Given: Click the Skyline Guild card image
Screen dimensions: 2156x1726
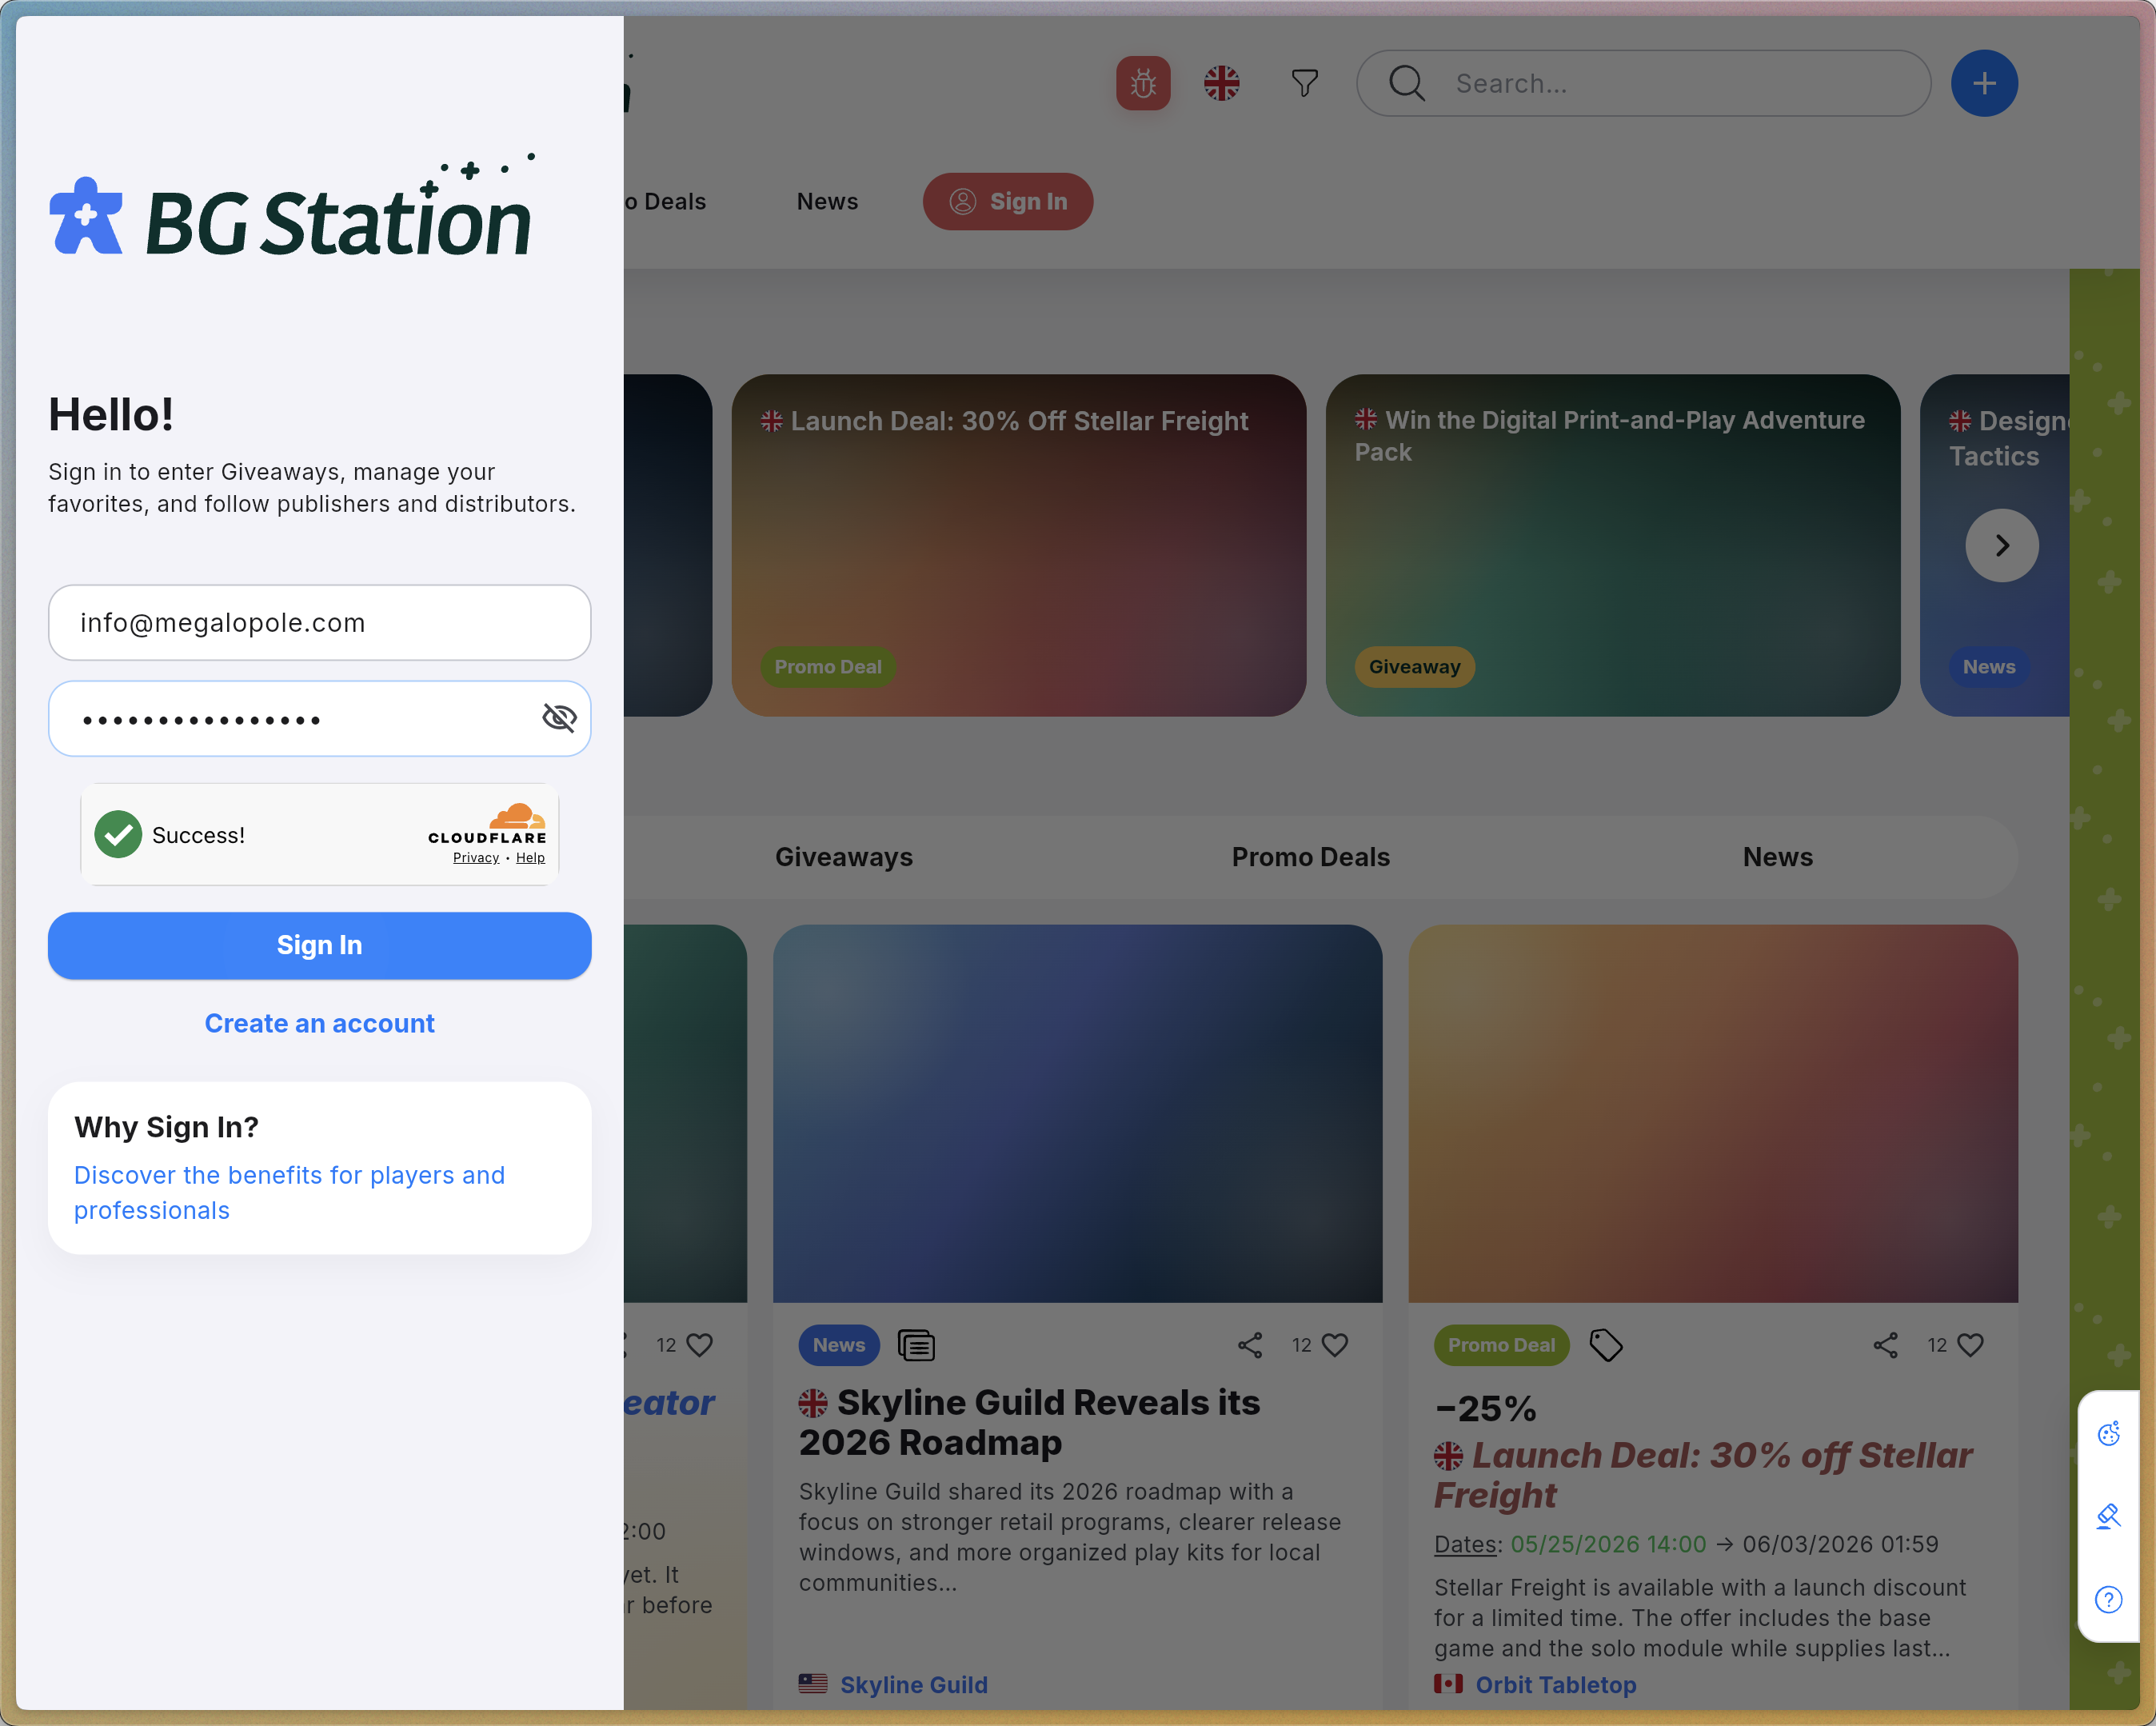Looking at the screenshot, I should click(x=1077, y=1113).
